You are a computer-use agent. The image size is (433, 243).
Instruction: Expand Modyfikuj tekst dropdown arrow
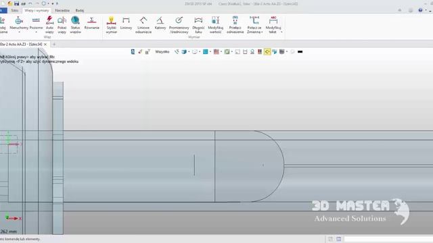click(x=281, y=32)
